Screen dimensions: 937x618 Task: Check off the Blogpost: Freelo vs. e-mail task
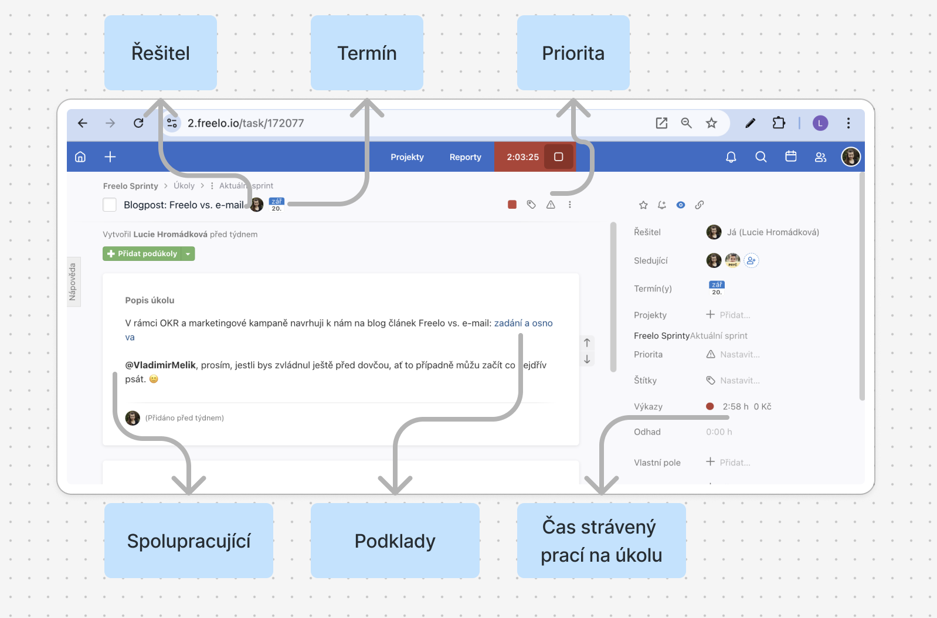(x=110, y=205)
